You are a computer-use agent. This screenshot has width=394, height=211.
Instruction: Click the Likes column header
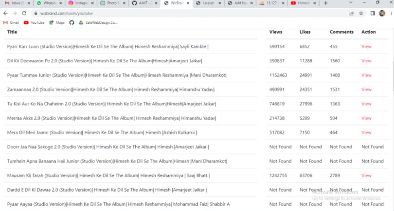[305, 32]
